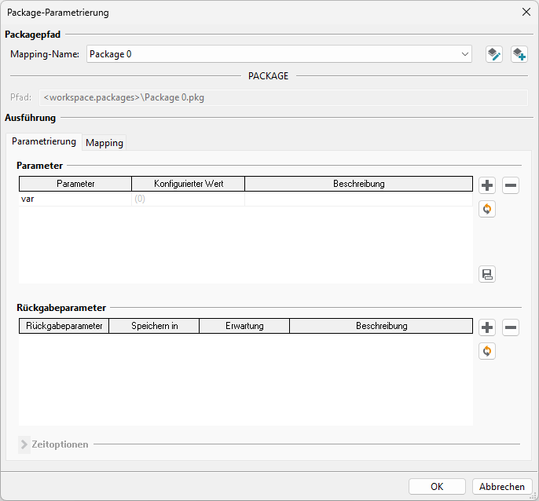Refresh the Rückgabeparameter table

click(487, 351)
